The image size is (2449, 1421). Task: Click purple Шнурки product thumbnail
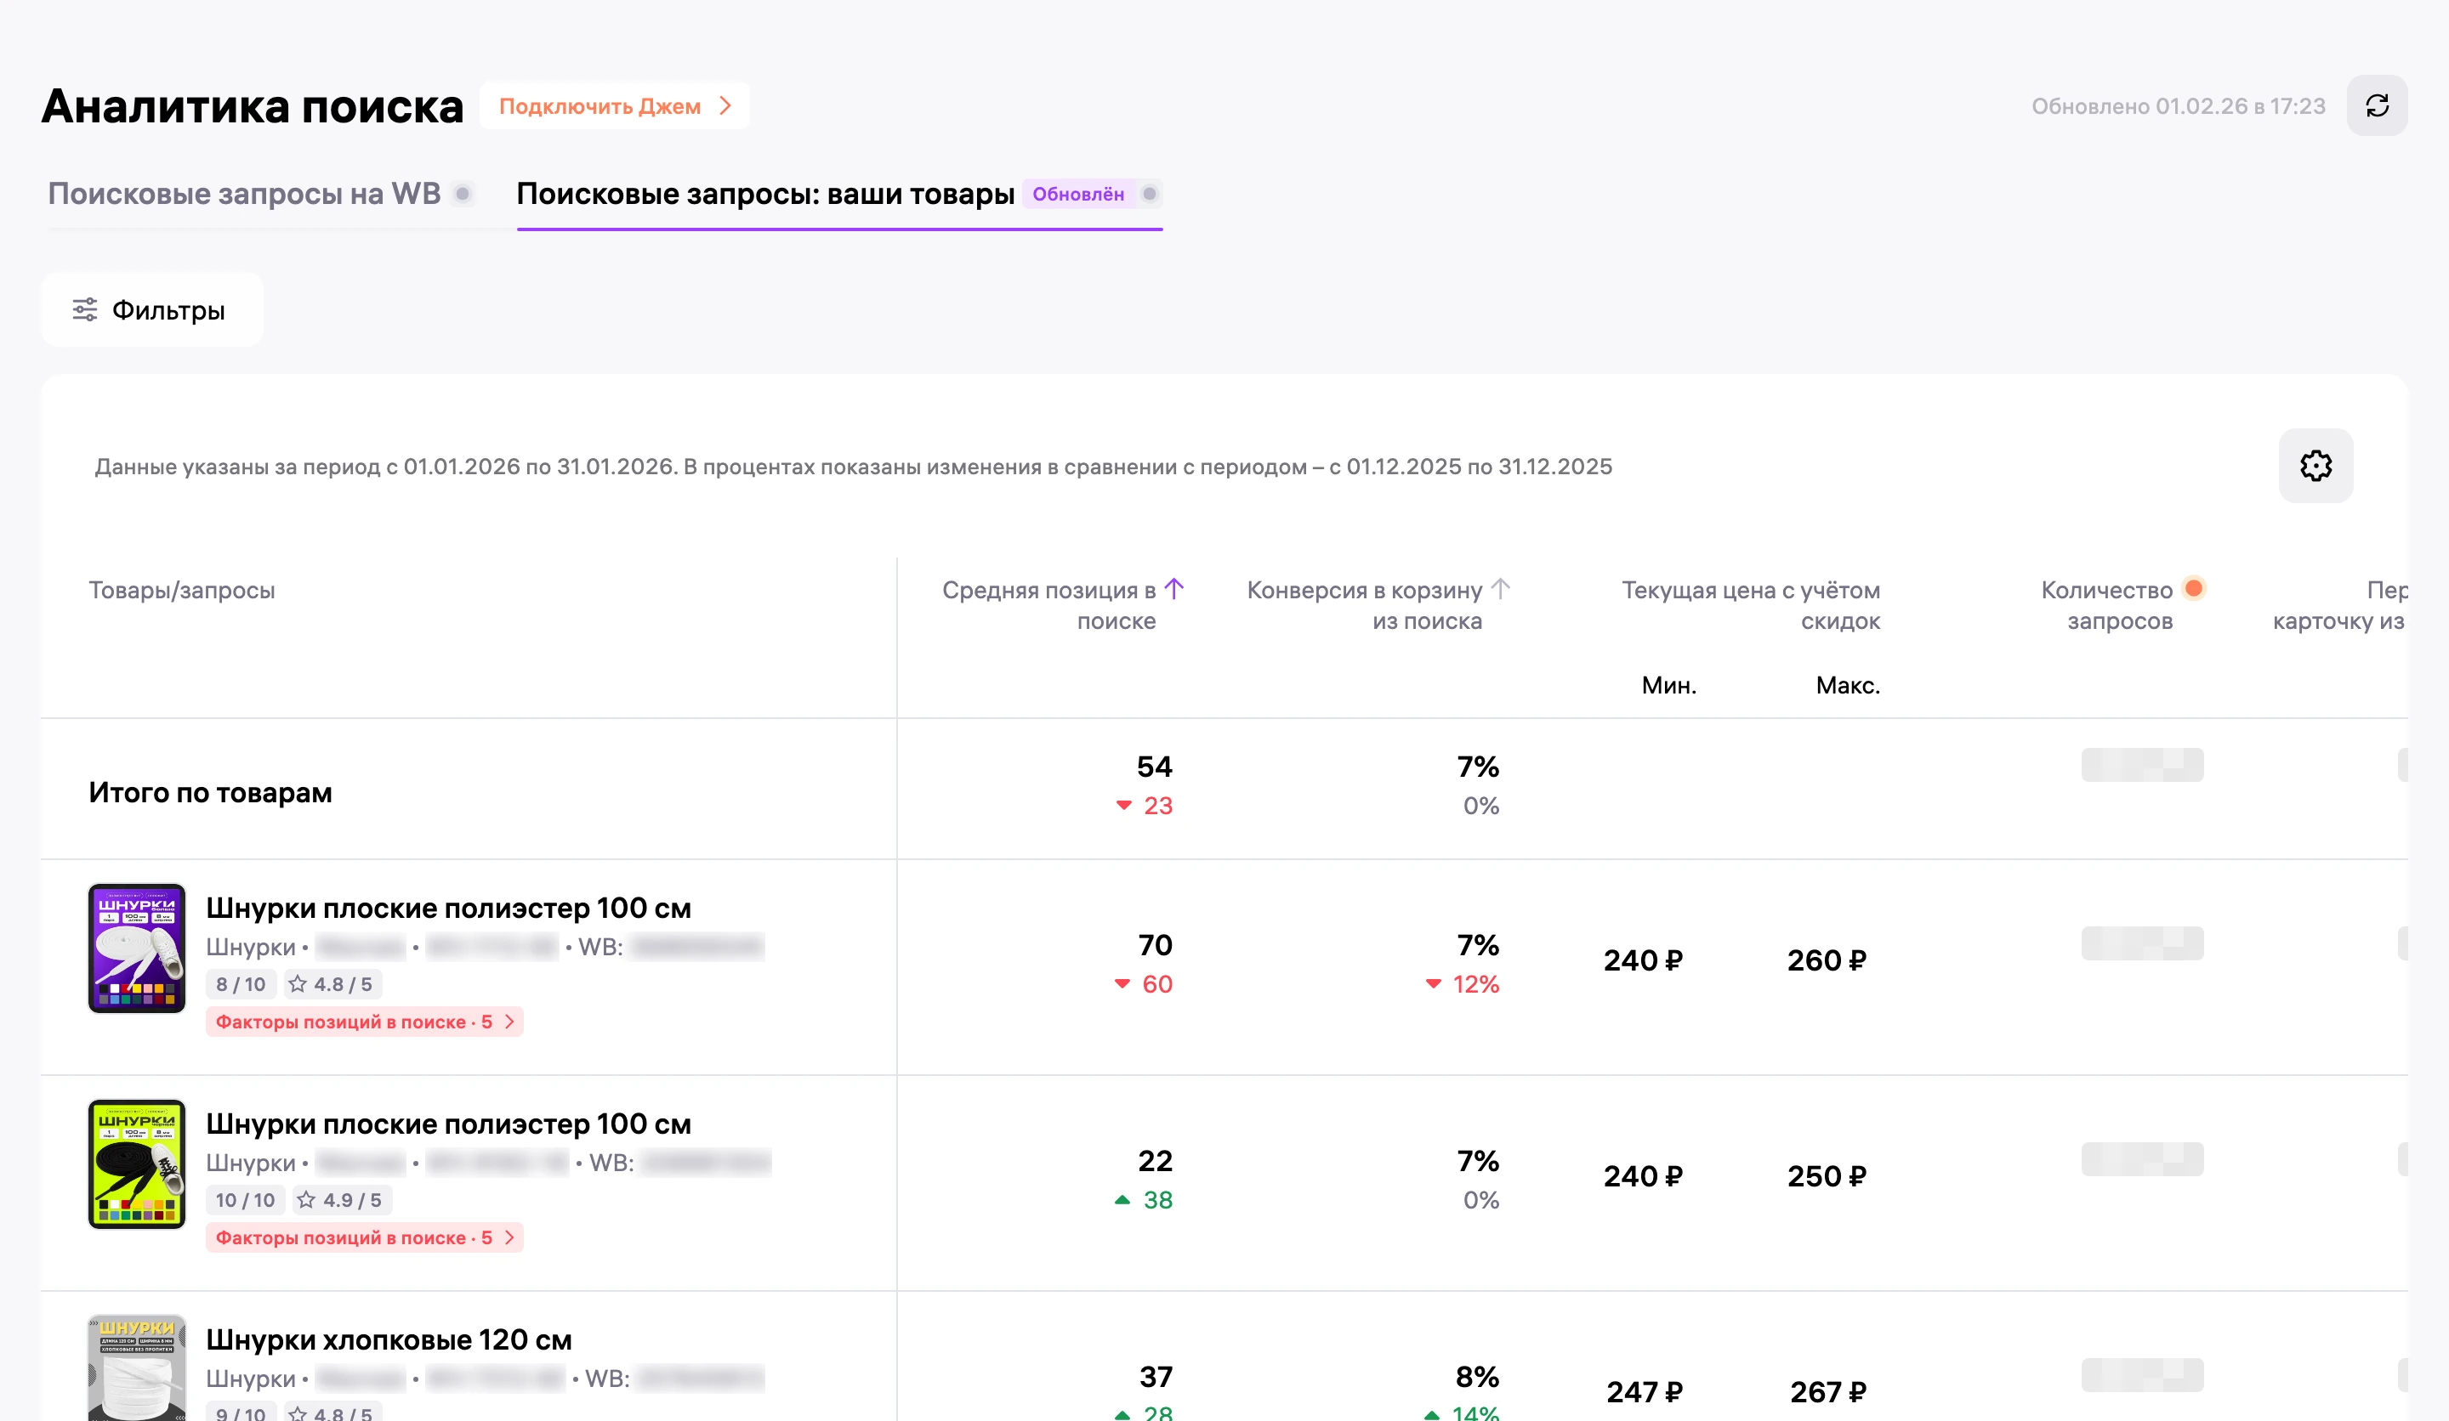pyautogui.click(x=137, y=948)
